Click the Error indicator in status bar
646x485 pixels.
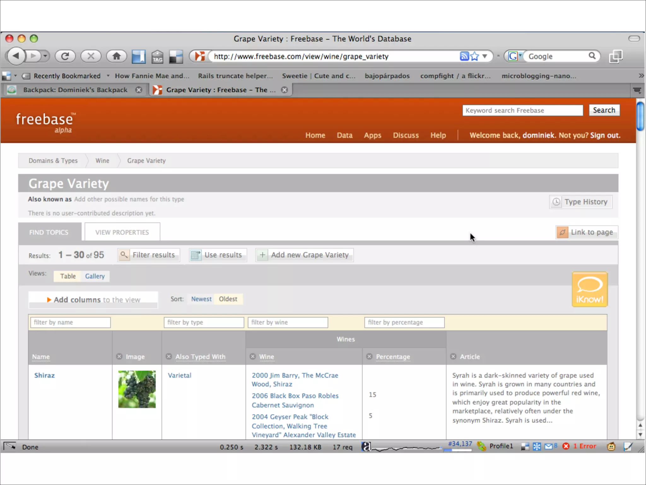(584, 446)
